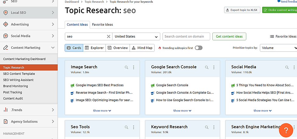Switch to the Favorite Ideas tab

[x=102, y=25]
